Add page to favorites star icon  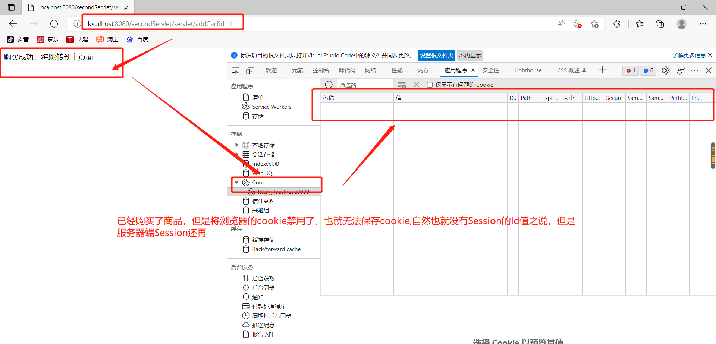594,24
